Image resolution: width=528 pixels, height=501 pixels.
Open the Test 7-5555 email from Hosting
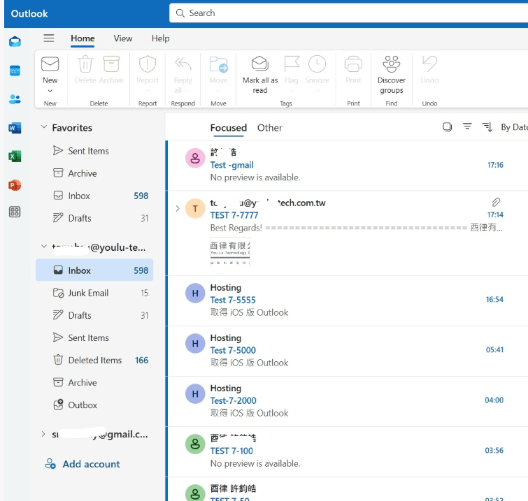point(348,300)
